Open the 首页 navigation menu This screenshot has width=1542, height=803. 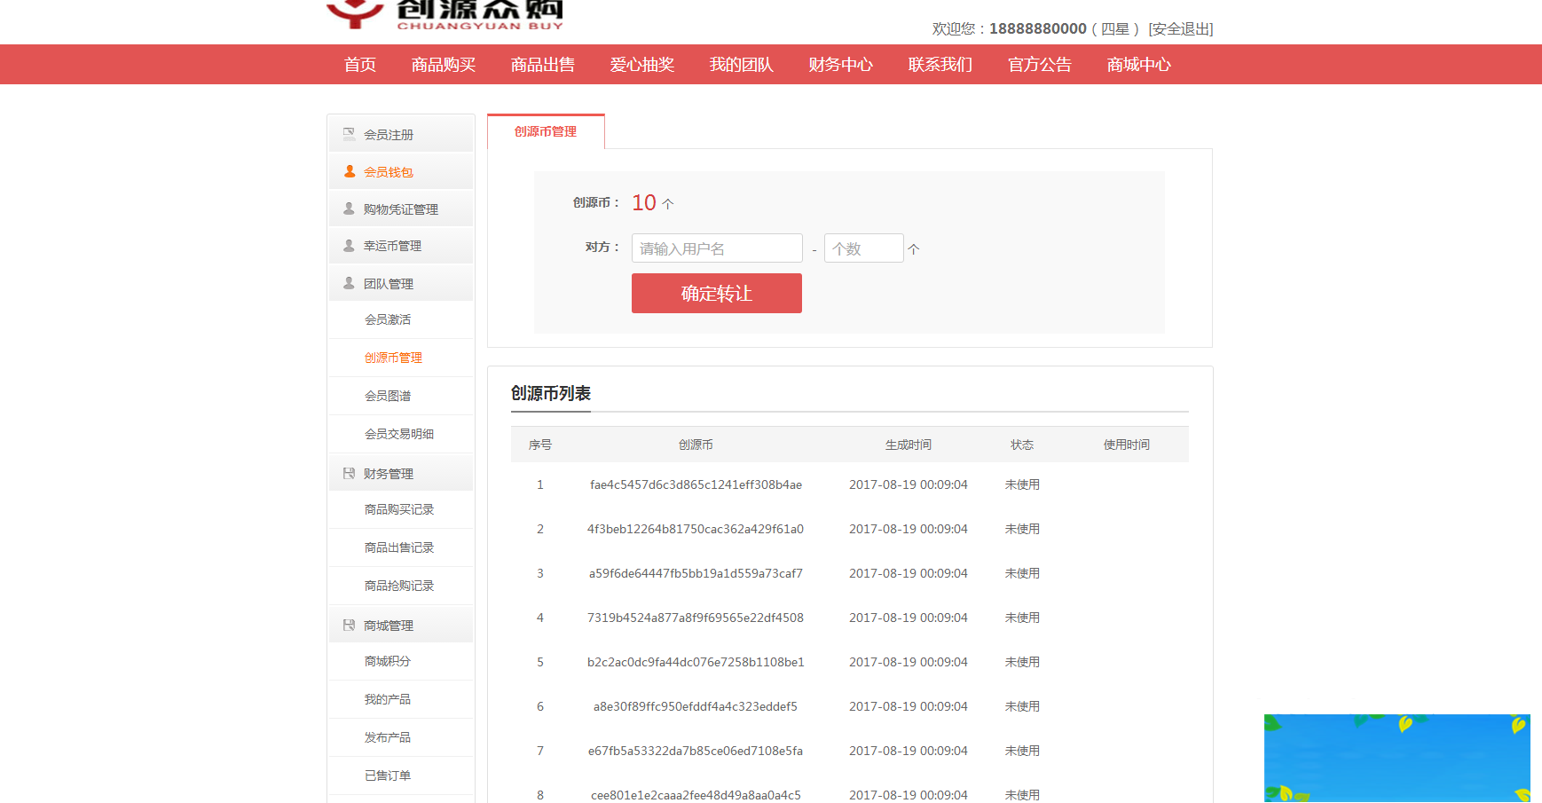[358, 64]
